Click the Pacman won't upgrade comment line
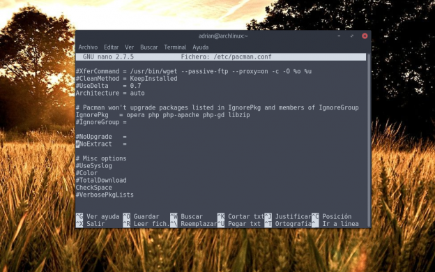435x272 pixels. [x=217, y=107]
